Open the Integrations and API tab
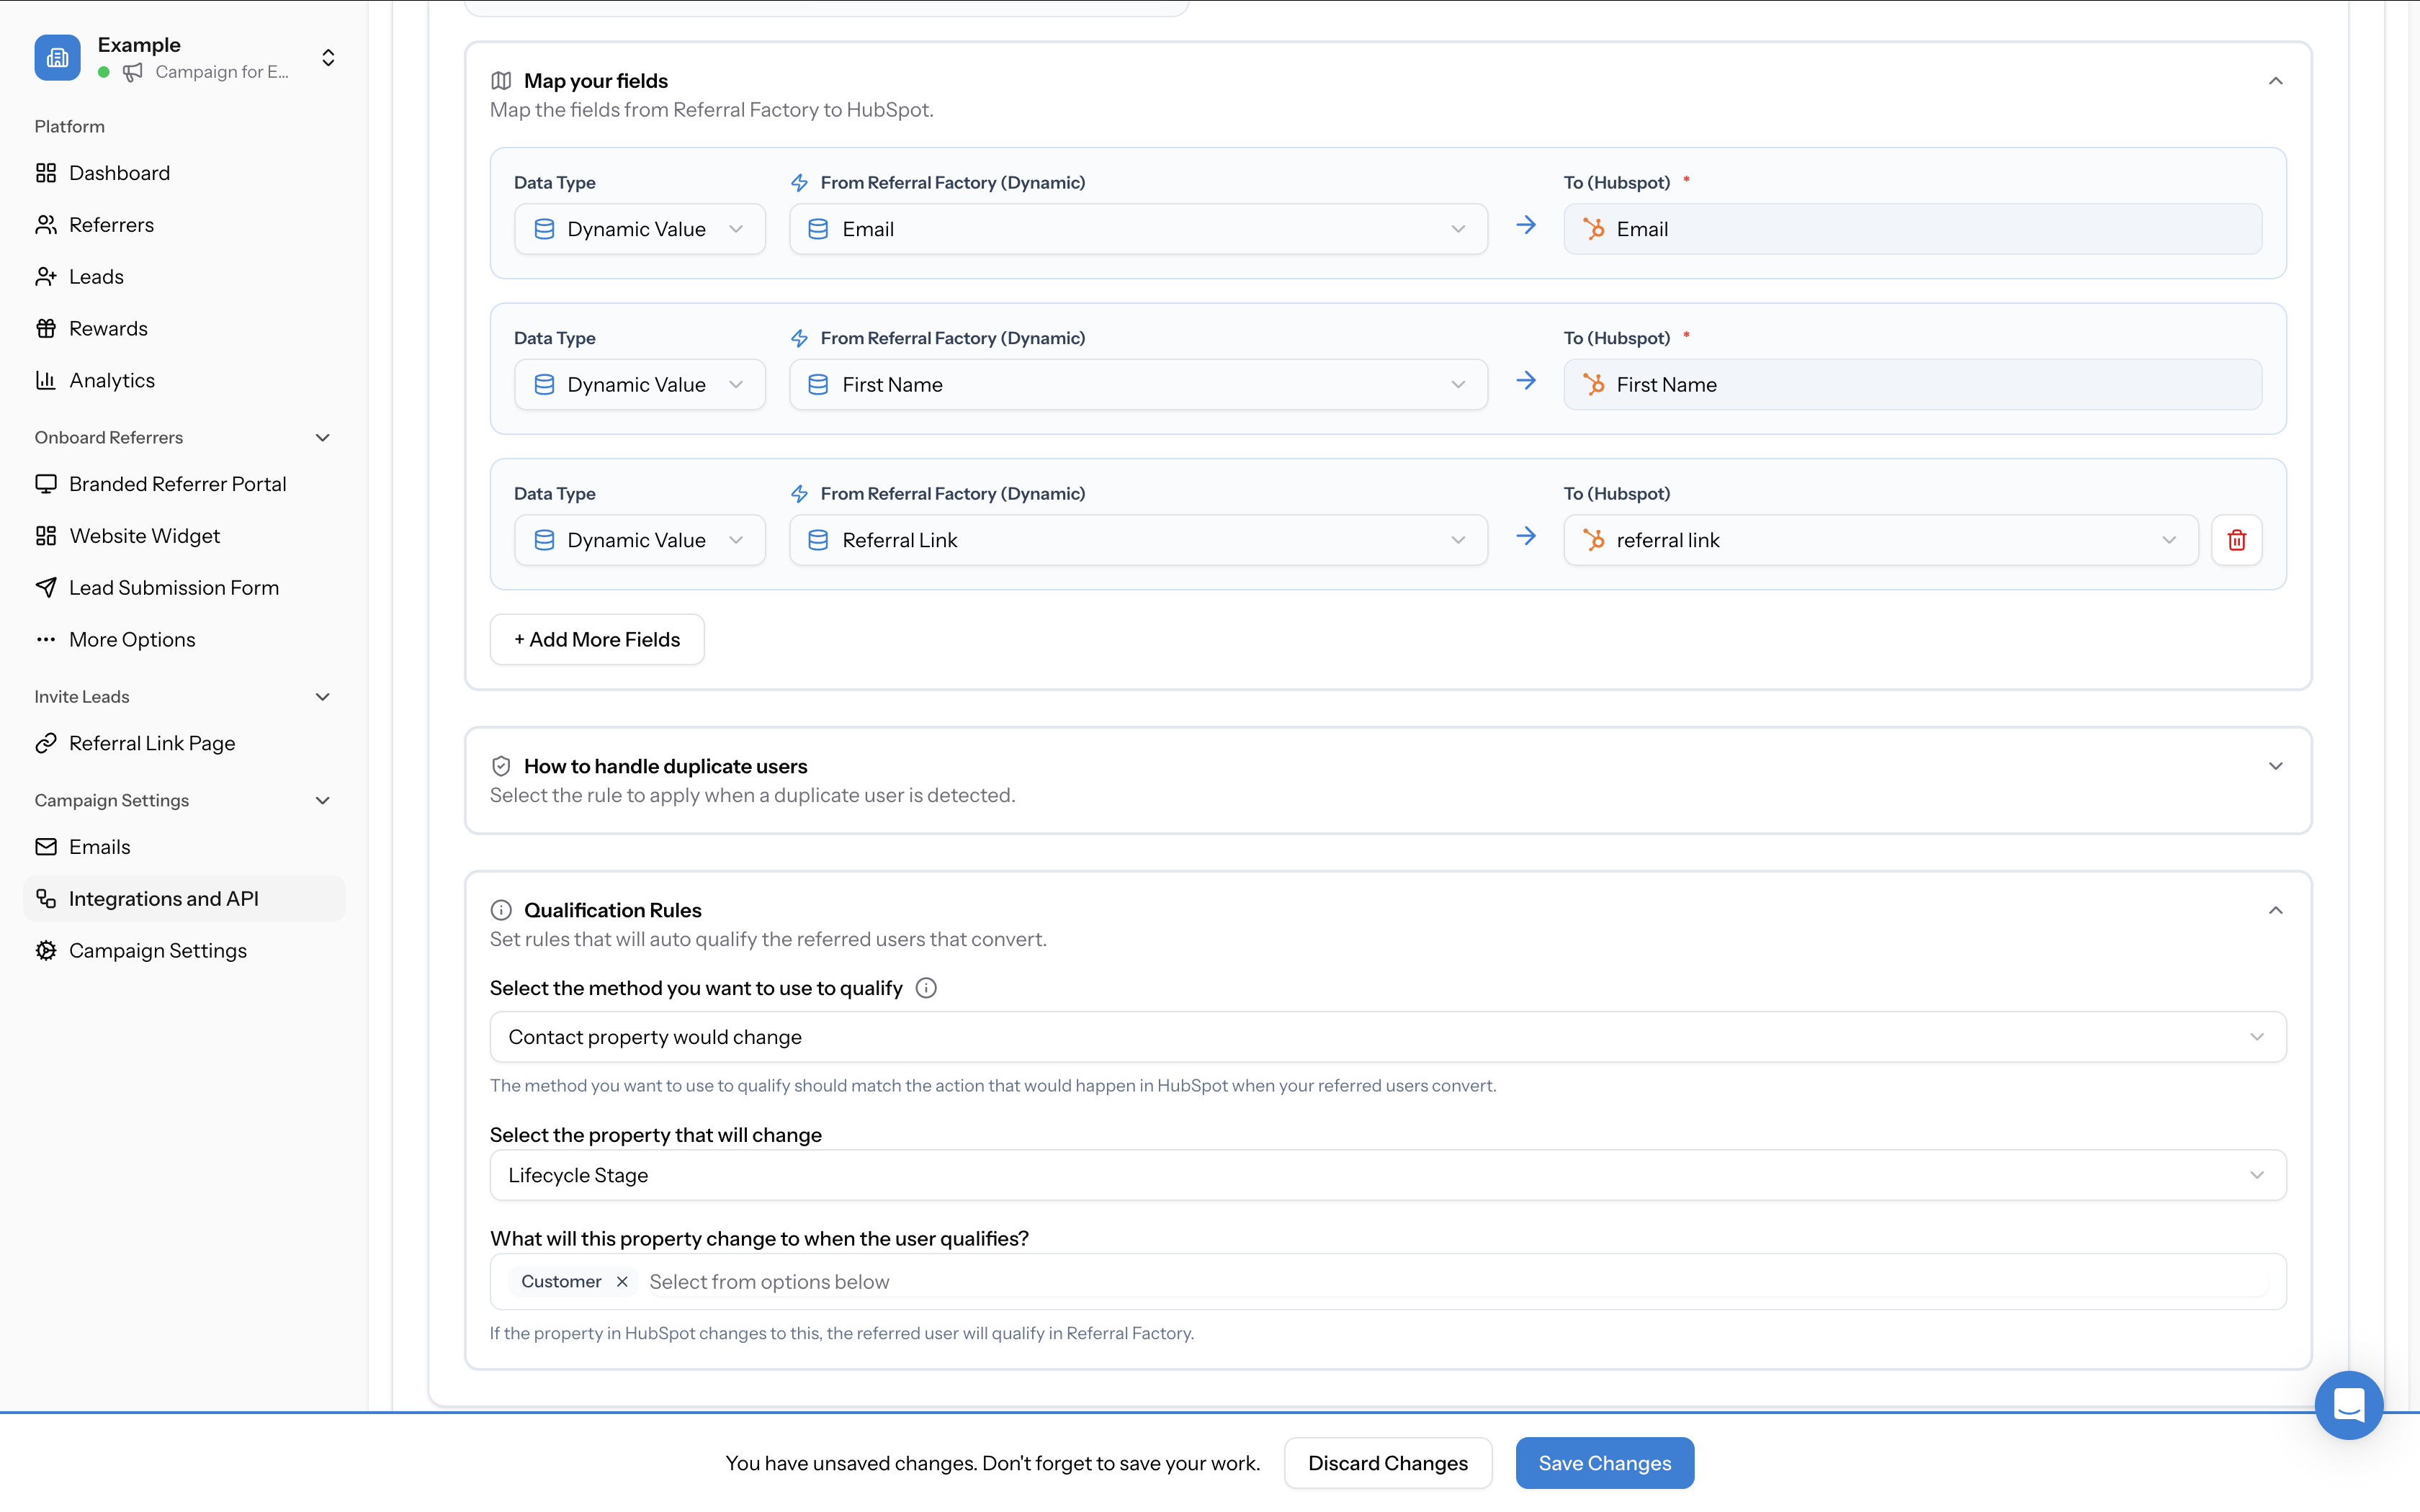This screenshot has width=2420, height=1512. coord(164,898)
